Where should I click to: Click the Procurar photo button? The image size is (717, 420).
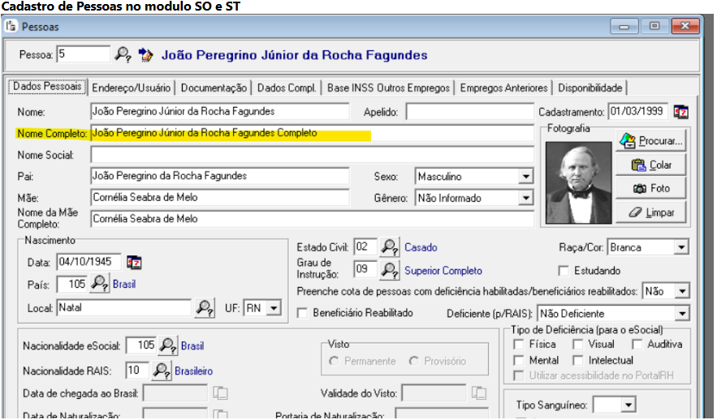pos(651,141)
